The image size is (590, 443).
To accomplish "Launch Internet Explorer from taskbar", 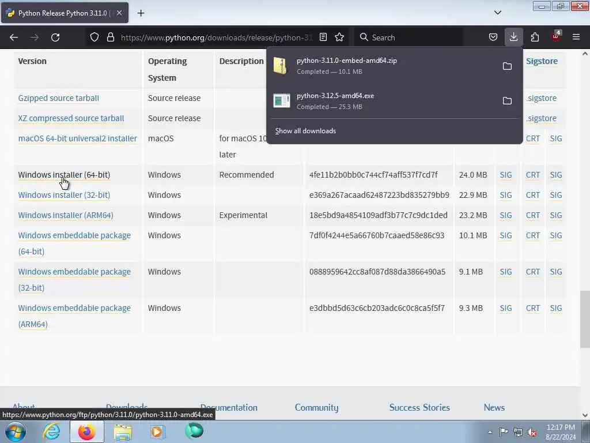I will (x=51, y=431).
